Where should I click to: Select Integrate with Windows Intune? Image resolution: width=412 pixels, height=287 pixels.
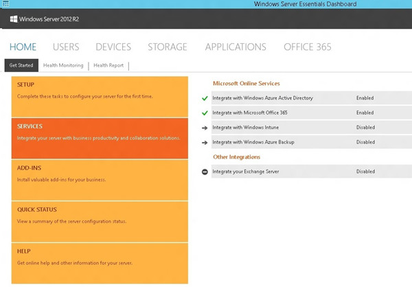tap(312, 128)
